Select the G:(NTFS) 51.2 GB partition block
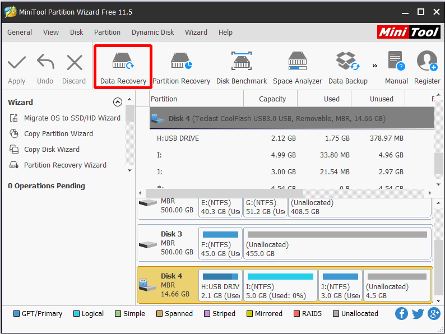This screenshot has width=445, height=334. click(x=265, y=207)
